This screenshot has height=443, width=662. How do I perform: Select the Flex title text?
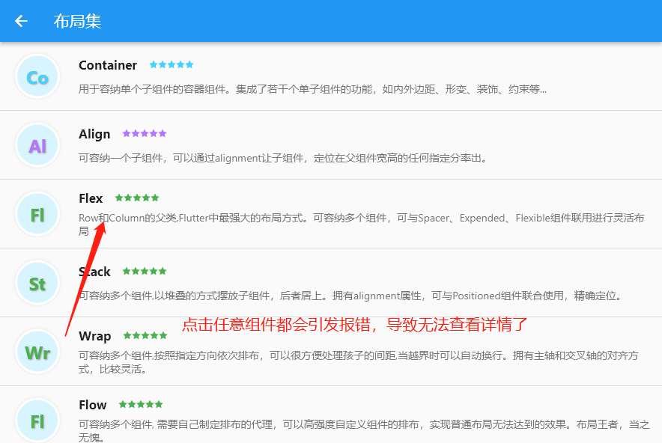pos(91,198)
